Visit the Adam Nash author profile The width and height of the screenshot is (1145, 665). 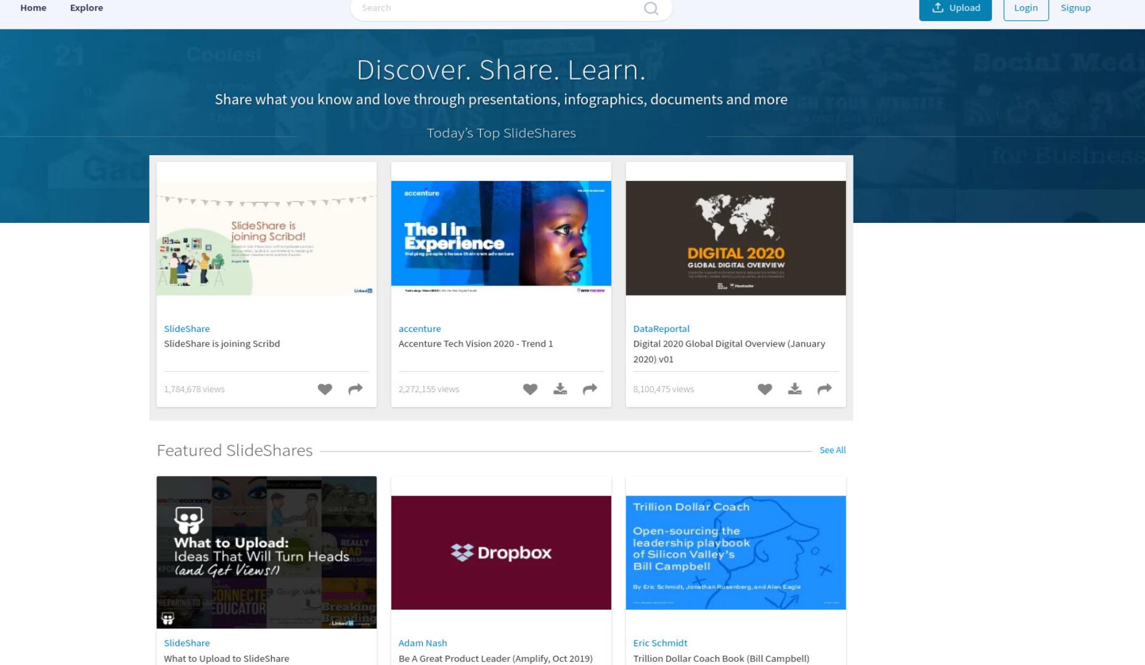coord(423,643)
